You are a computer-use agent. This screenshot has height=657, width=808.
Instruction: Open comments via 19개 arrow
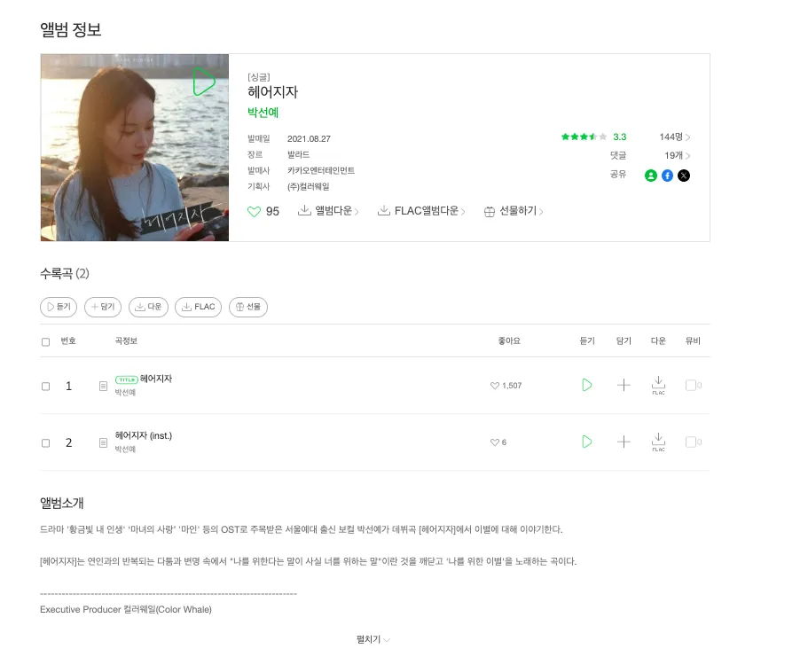pos(671,155)
